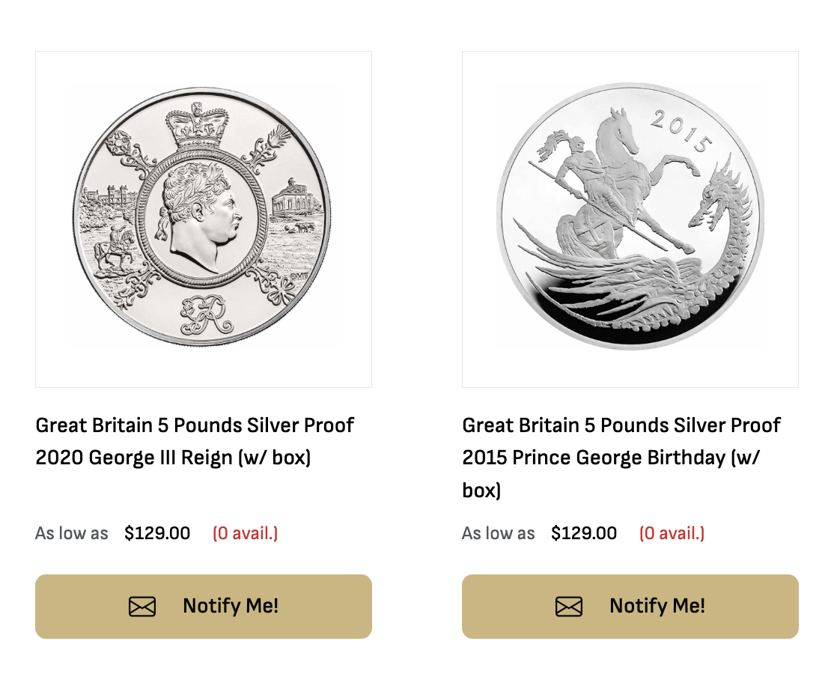
Task: Select the red availability label under Prince George coin
Action: click(x=672, y=533)
